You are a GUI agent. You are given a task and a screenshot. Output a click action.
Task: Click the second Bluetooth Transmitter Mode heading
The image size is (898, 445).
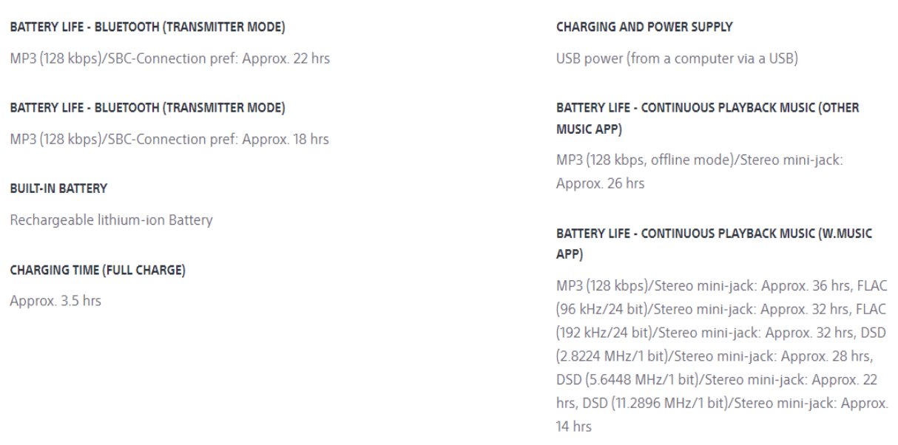[x=147, y=108]
